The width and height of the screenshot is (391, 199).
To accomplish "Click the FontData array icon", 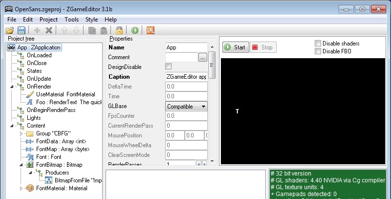I will (x=30, y=141).
